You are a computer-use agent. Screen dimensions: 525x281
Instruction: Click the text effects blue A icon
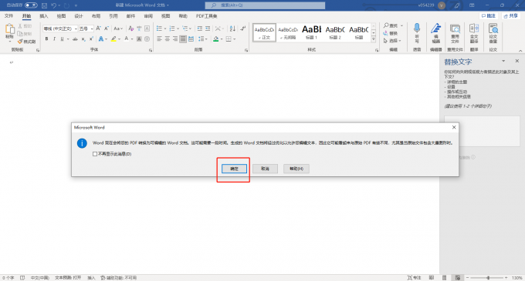101,39
